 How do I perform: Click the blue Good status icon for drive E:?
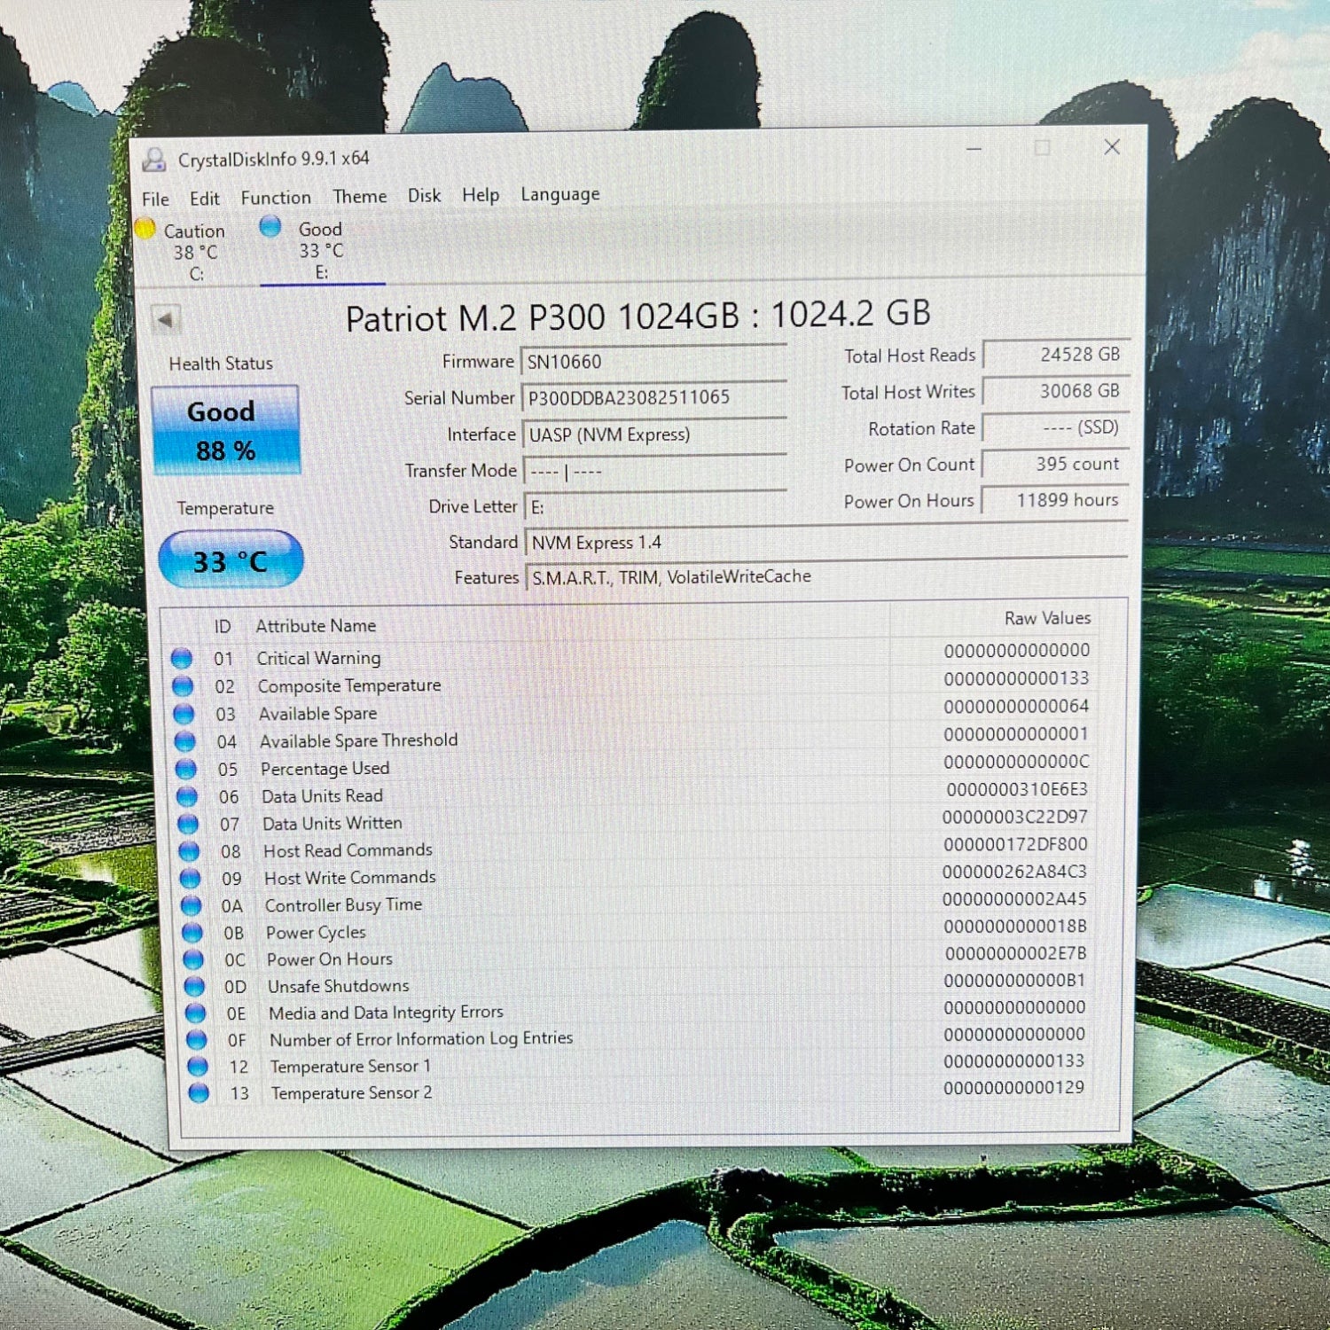[x=270, y=227]
